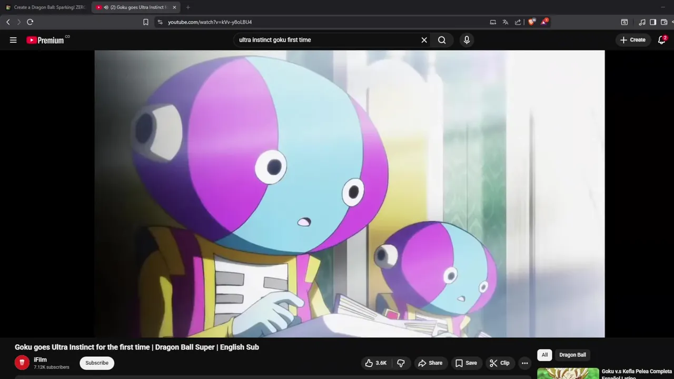Dislike the video with thumbs down
Image resolution: width=674 pixels, height=379 pixels.
[x=401, y=363]
